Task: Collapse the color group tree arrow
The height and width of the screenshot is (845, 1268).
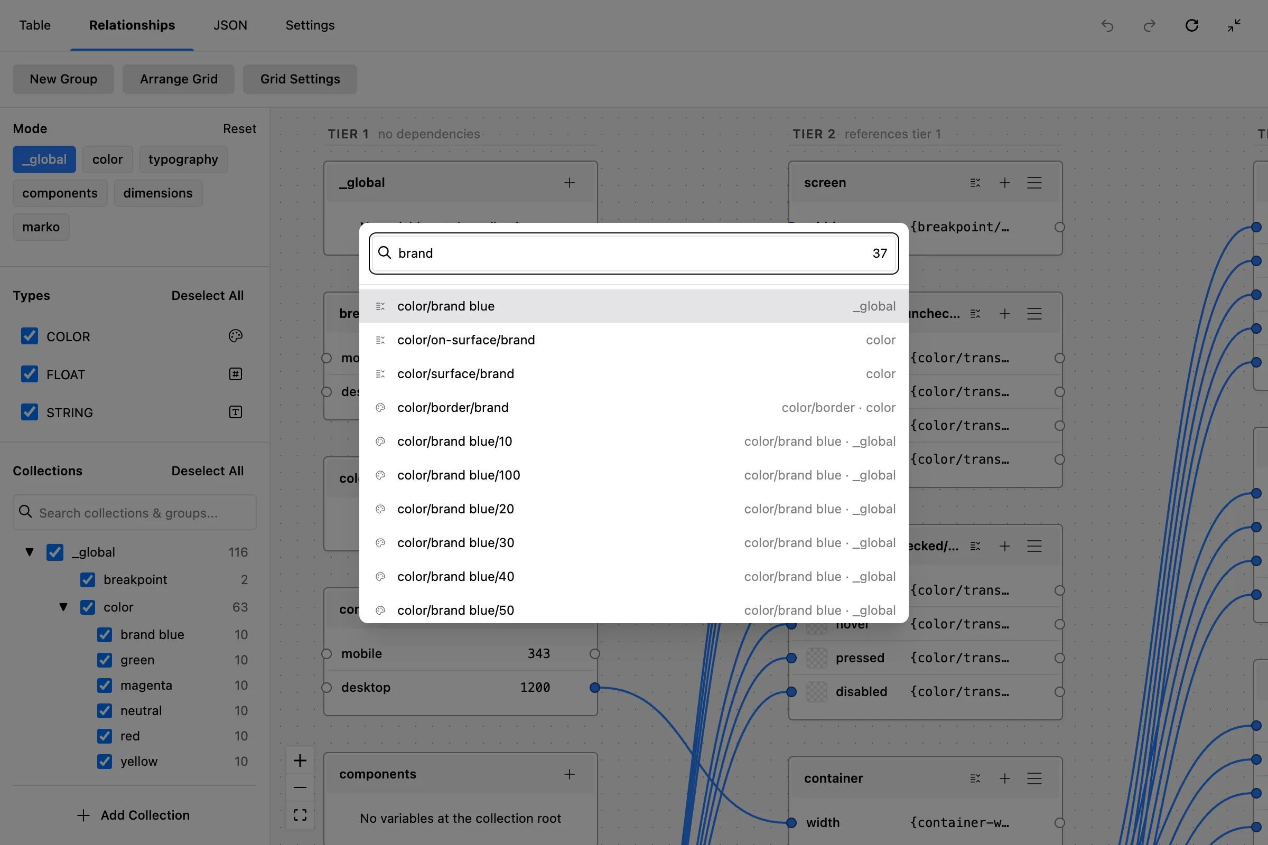Action: (x=63, y=607)
